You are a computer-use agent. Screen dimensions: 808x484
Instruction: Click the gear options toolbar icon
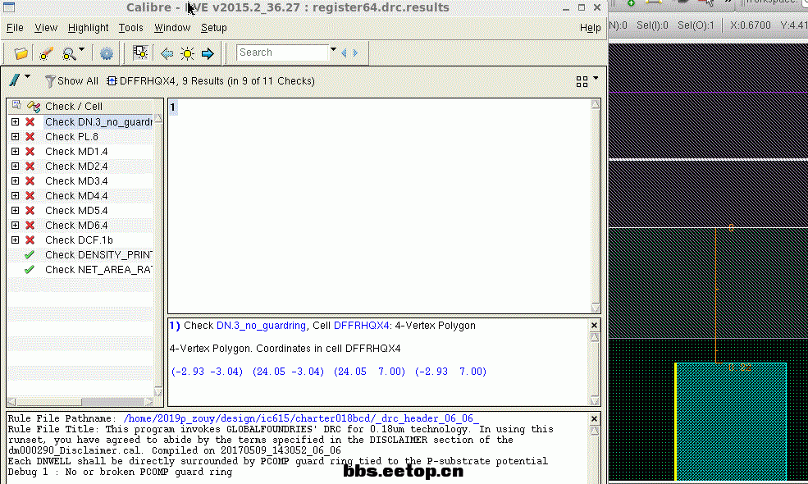(107, 53)
